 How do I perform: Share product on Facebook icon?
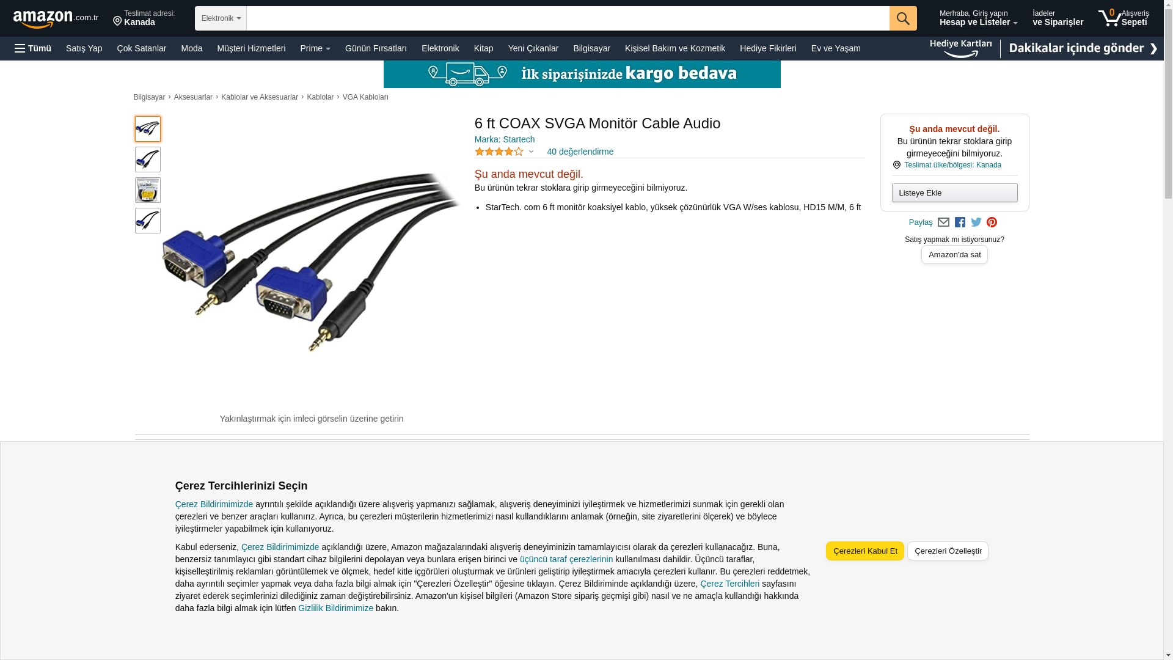click(960, 222)
